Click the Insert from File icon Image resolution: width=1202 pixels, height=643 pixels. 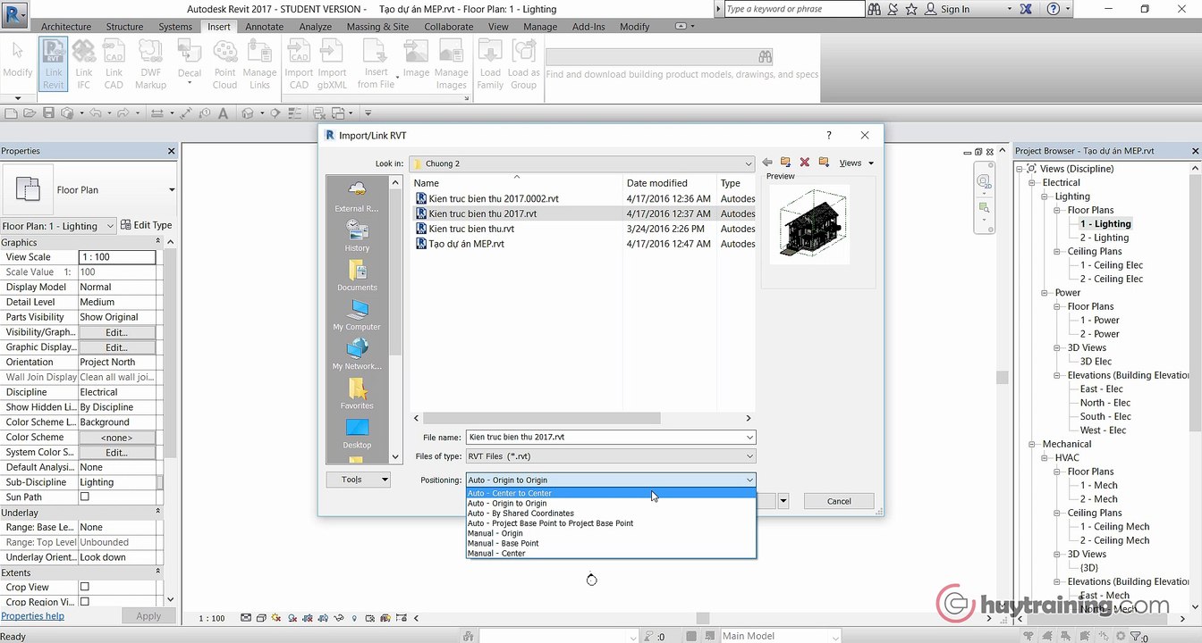pos(377,64)
